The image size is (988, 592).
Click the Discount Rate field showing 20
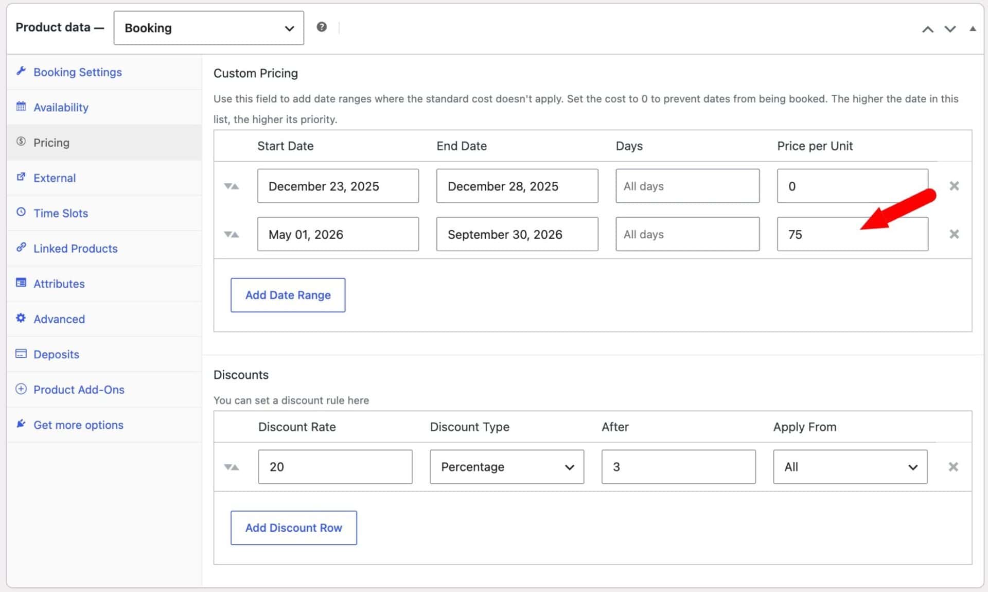tap(335, 467)
